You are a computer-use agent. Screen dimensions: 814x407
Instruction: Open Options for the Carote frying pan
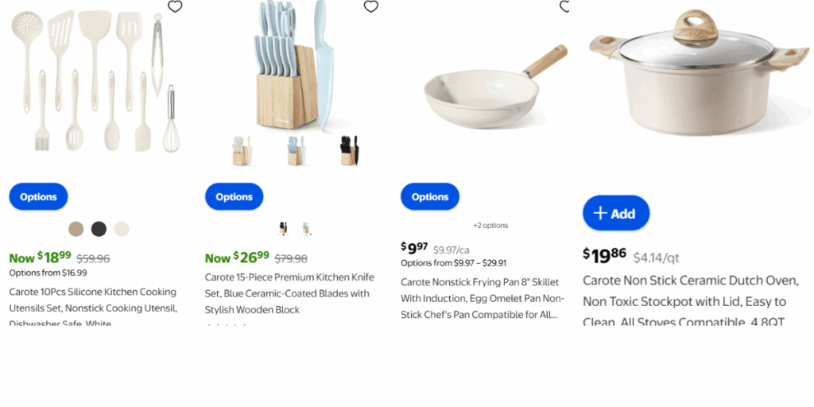(429, 196)
